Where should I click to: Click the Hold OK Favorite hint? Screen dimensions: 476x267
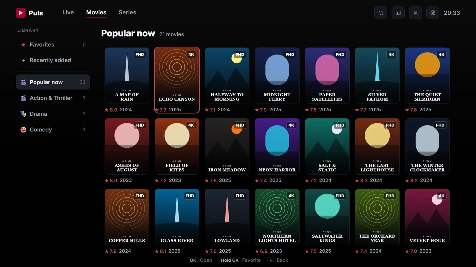click(x=240, y=260)
